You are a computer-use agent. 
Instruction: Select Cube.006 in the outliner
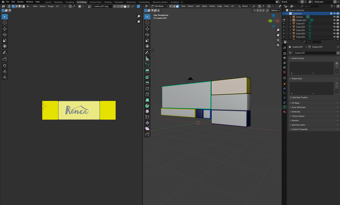[x=300, y=37]
